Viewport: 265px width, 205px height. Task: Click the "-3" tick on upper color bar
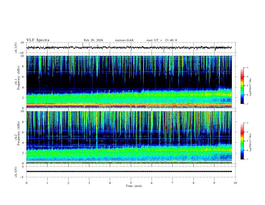point(247,67)
